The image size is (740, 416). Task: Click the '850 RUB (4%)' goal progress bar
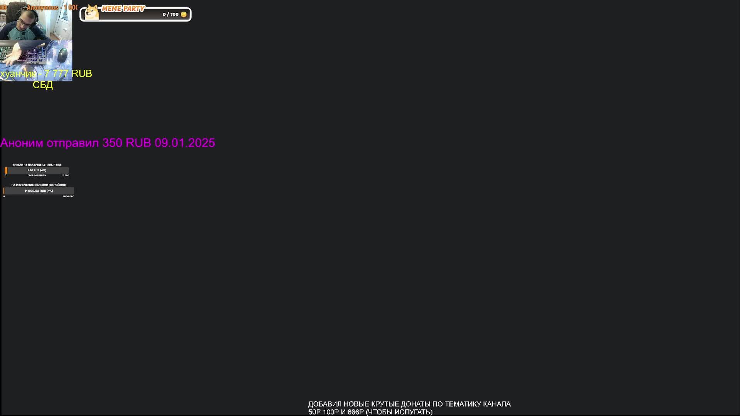point(37,170)
